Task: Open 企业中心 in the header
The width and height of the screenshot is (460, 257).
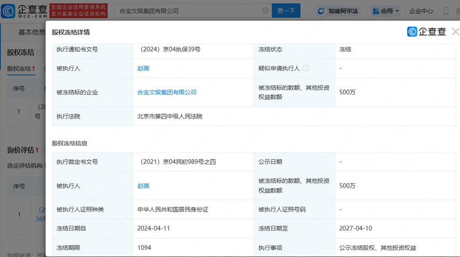Action: (x=421, y=11)
